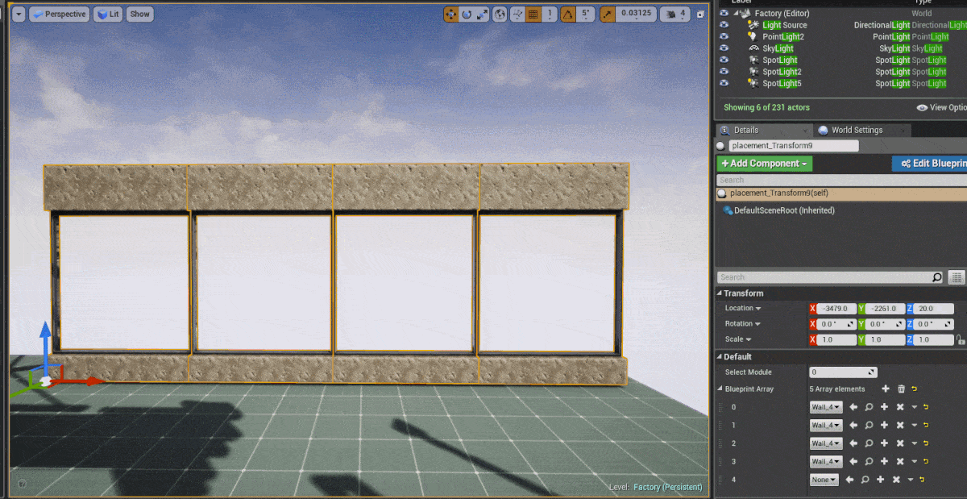Open rotation snap angle 5° dropdown
The height and width of the screenshot is (499, 967).
[x=586, y=14]
